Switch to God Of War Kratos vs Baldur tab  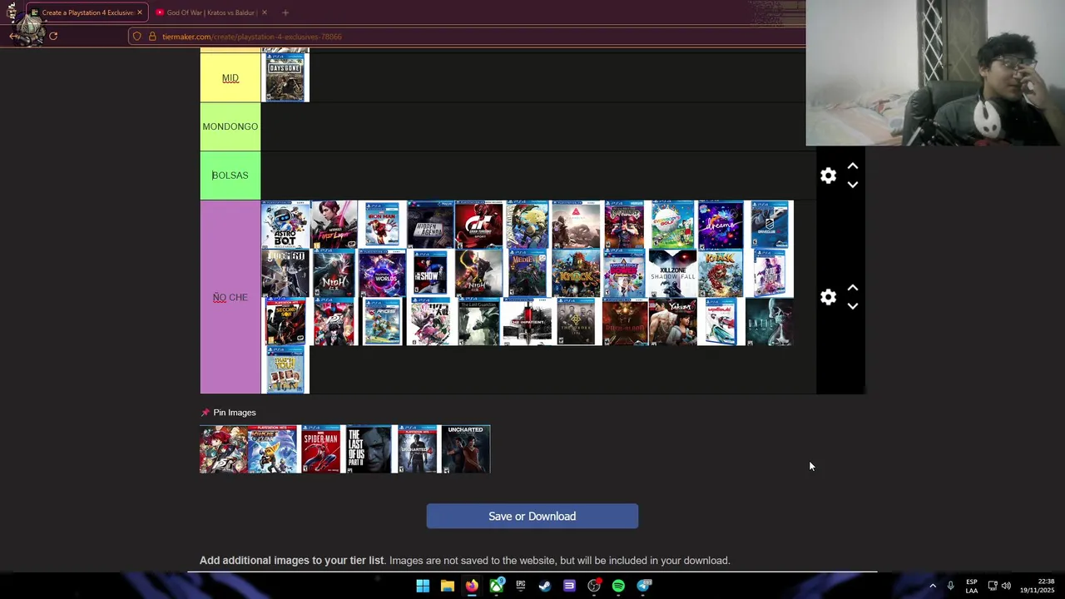coord(211,12)
